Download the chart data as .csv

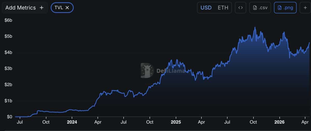(260, 8)
